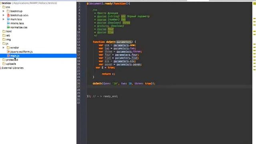Expand the vendor folder arrow
256x144 pixels.
tap(4, 48)
